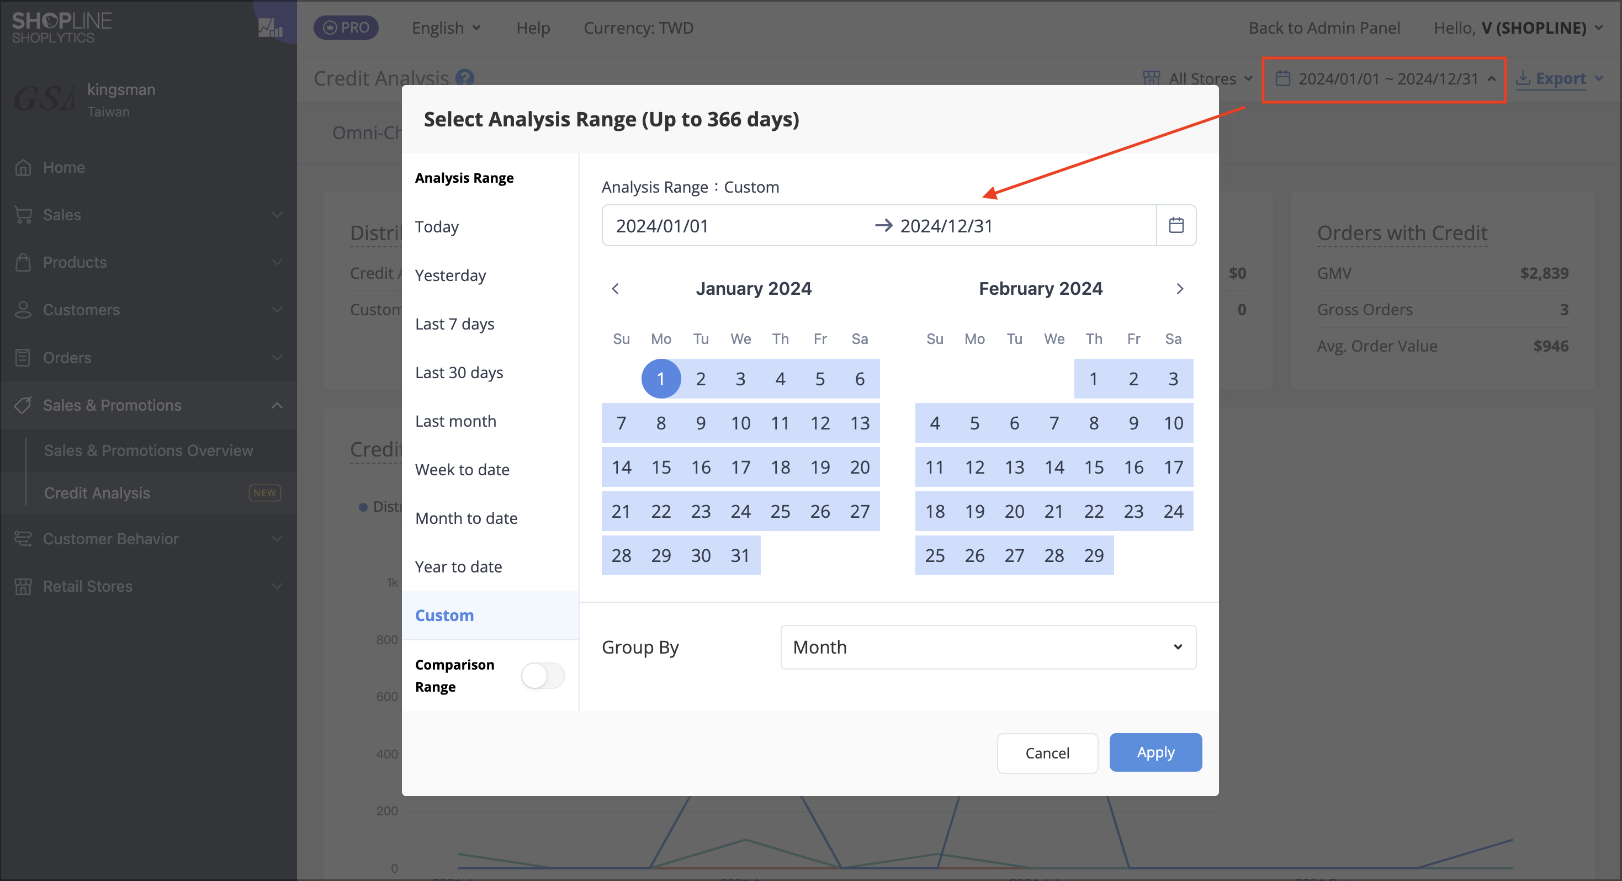Toggle the Comparison Range switch
The height and width of the screenshot is (881, 1622).
pyautogui.click(x=543, y=676)
